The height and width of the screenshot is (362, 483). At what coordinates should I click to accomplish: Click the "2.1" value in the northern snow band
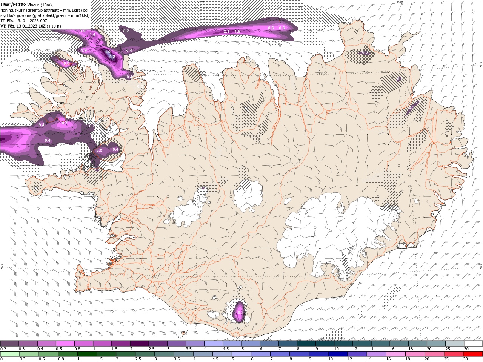[x=227, y=31]
